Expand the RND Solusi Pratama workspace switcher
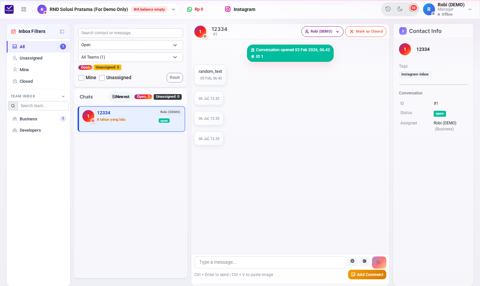480x286 pixels. pyautogui.click(x=108, y=9)
